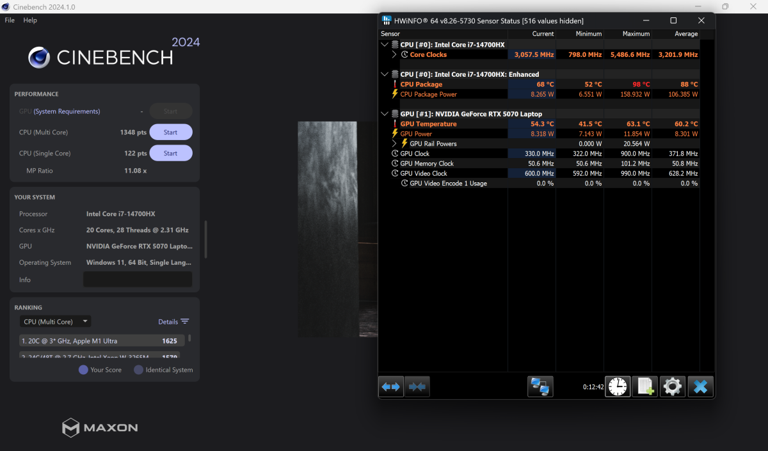Open the CPU (Multi Core) ranking dropdown
768x451 pixels.
55,322
